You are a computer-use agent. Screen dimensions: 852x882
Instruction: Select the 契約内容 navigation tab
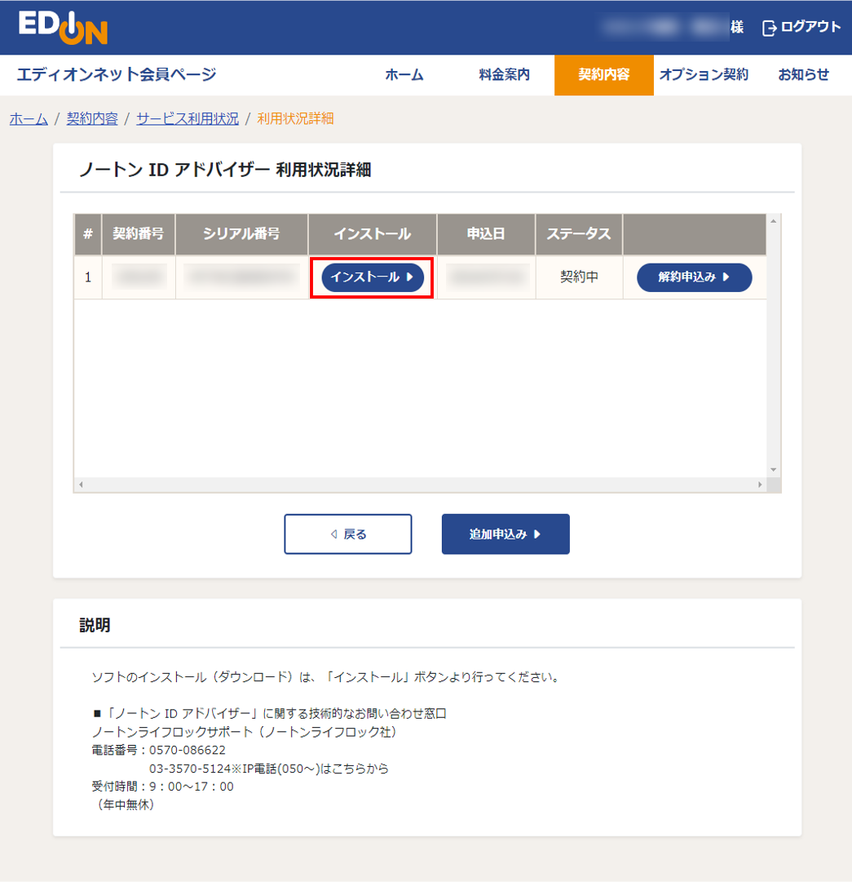click(604, 75)
